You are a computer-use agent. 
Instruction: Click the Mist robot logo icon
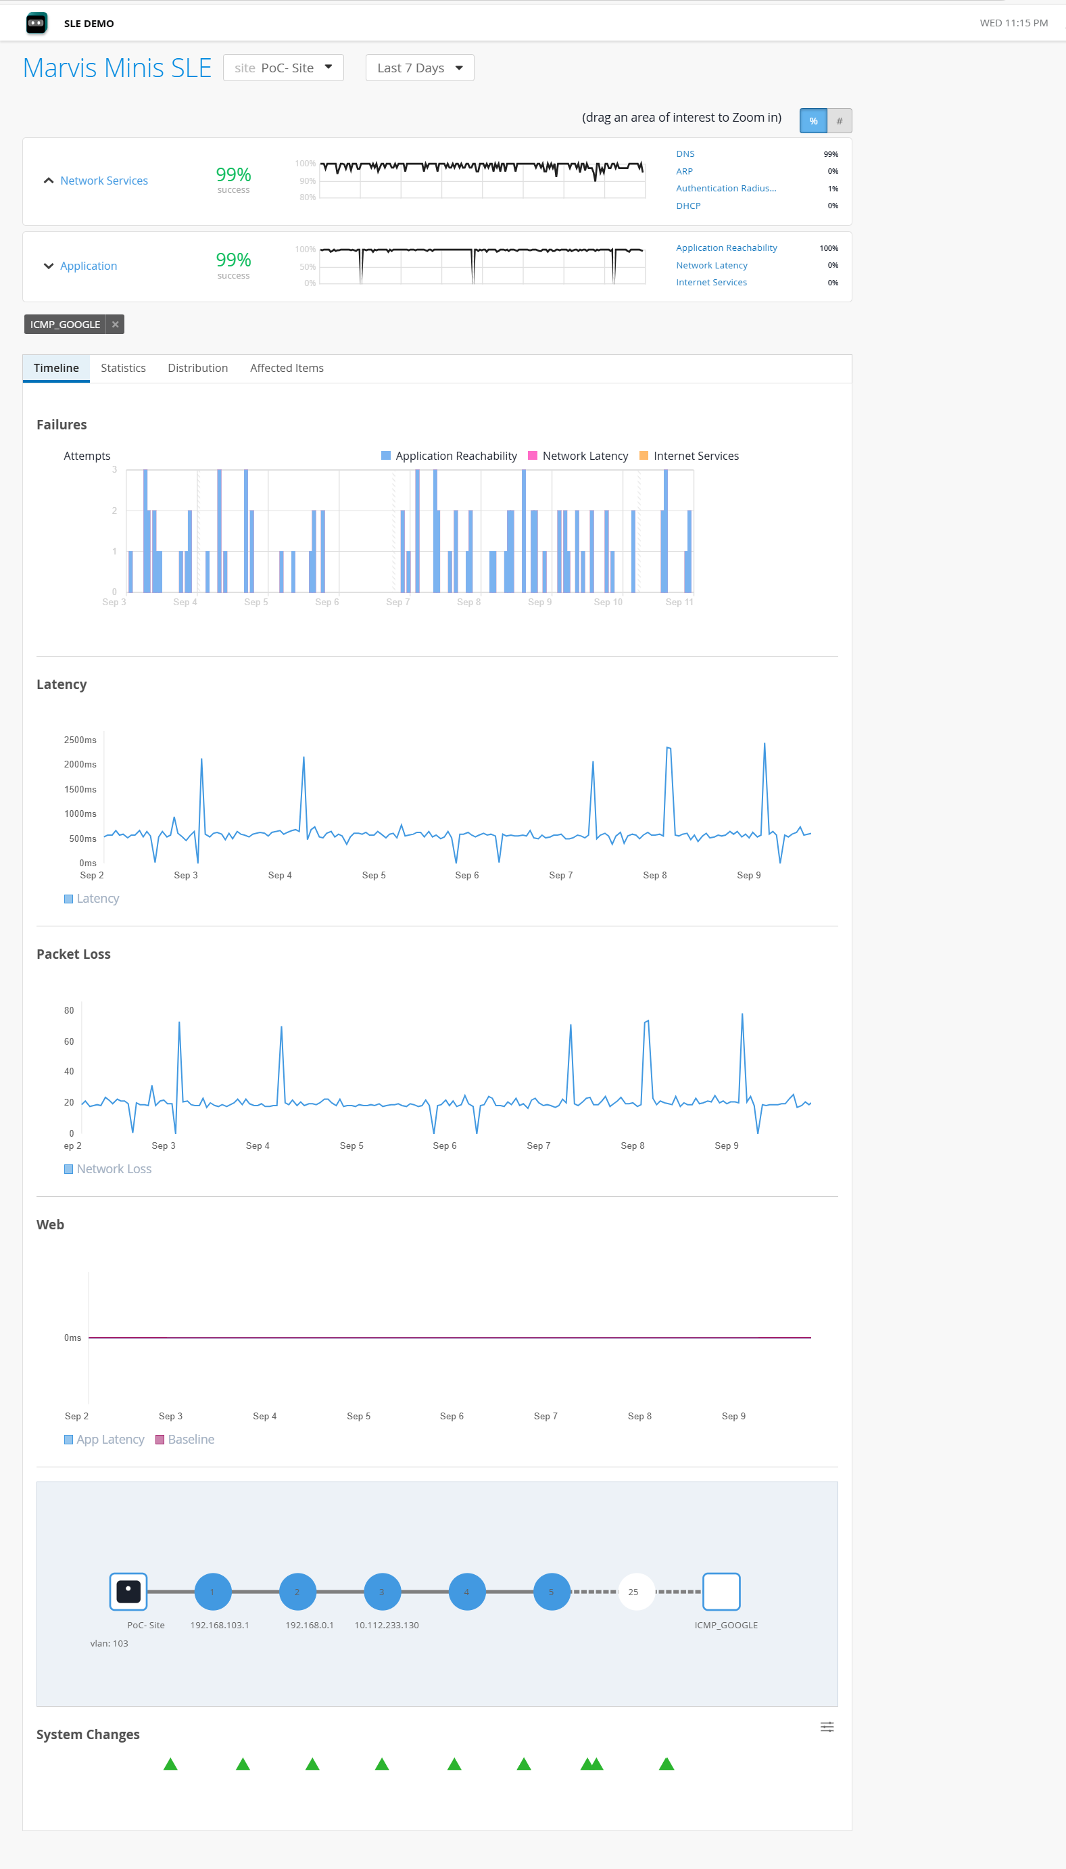[x=37, y=24]
